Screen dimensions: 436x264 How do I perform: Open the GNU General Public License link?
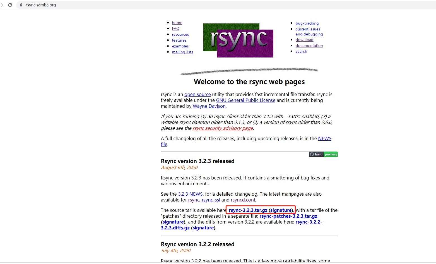click(245, 100)
